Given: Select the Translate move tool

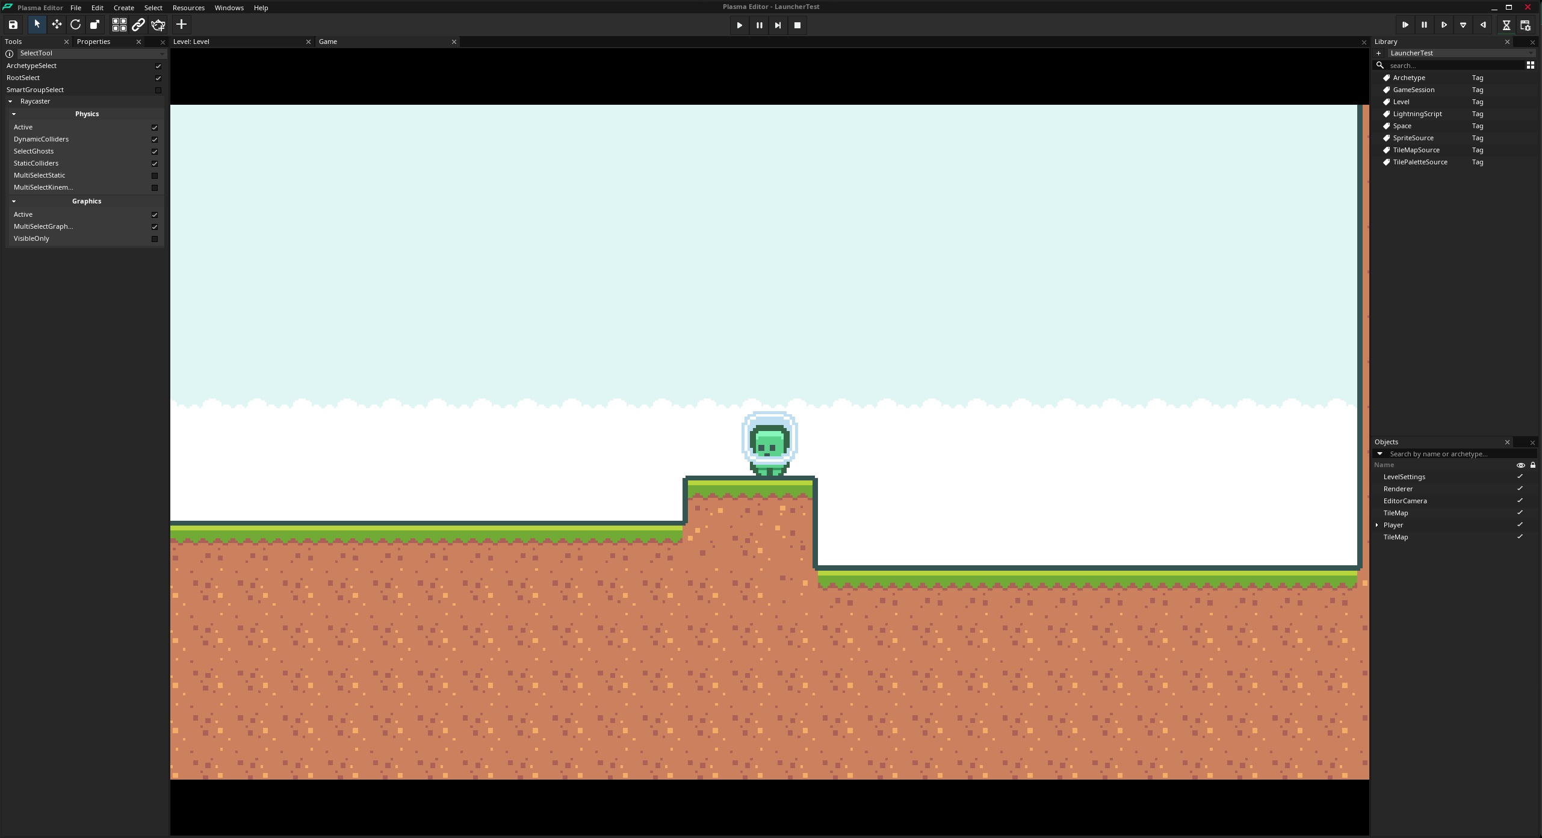Looking at the screenshot, I should pyautogui.click(x=57, y=25).
